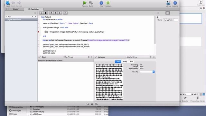Click the Name field in Inspector
Viewport: 206px width, 116px height.
(171, 20)
